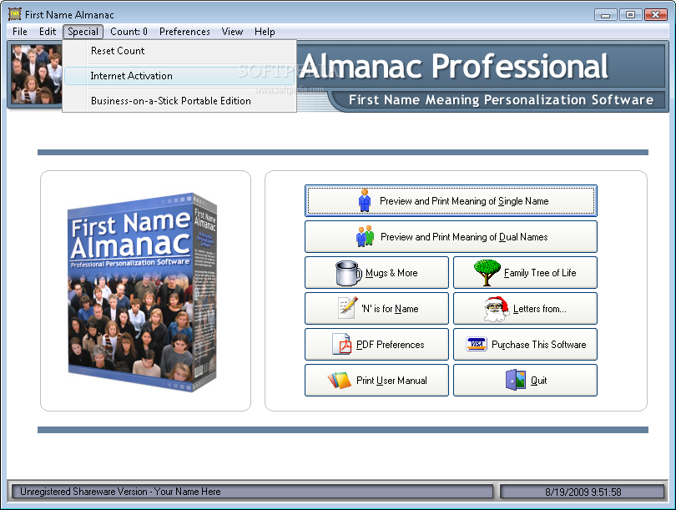This screenshot has height=510, width=676.
Task: Click the tree icon for Family Tree of Life
Action: (x=487, y=272)
